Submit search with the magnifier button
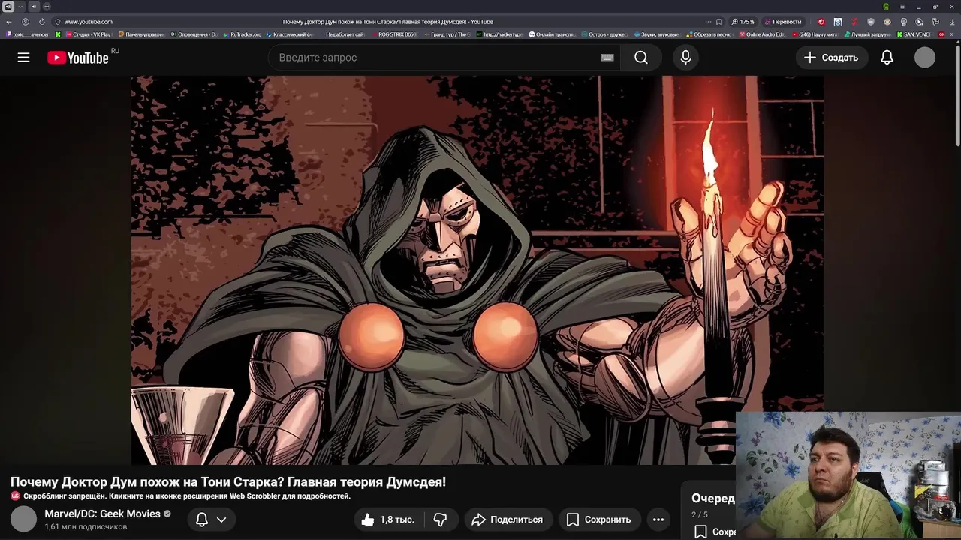The image size is (961, 540). coord(640,58)
